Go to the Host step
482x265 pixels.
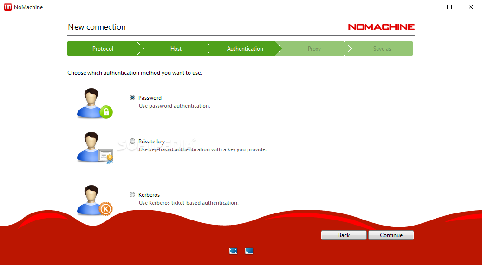(176, 49)
